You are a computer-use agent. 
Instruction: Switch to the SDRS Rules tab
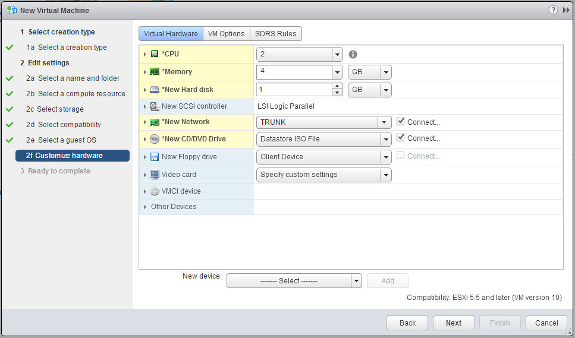[275, 34]
